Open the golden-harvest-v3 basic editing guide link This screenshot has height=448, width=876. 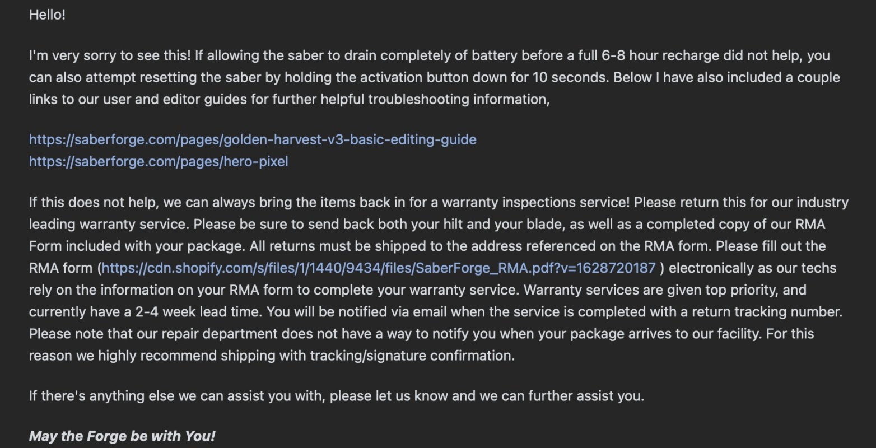[253, 139]
